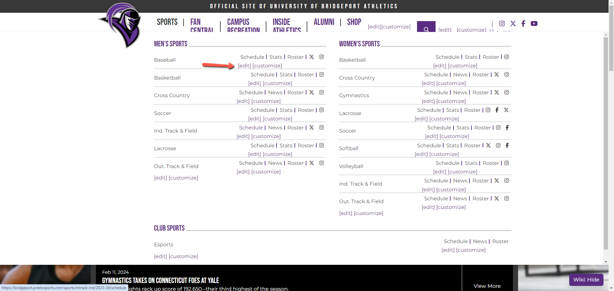The width and height of the screenshot is (614, 291).
Task: Click the dropdown panel scrollbar down arrow
Action: coord(606,262)
